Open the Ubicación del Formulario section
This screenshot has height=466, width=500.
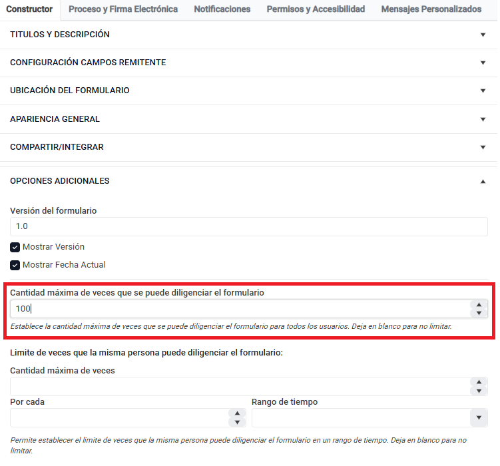point(483,91)
